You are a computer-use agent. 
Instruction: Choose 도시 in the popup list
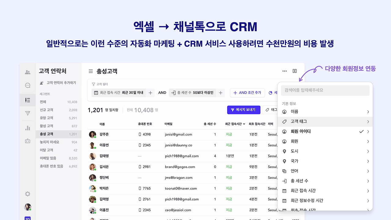click(x=325, y=151)
